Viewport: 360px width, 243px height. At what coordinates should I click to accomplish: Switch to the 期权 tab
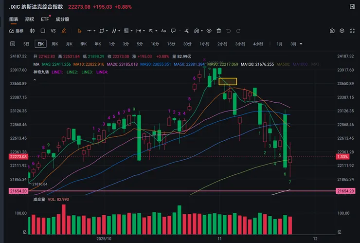(30, 19)
